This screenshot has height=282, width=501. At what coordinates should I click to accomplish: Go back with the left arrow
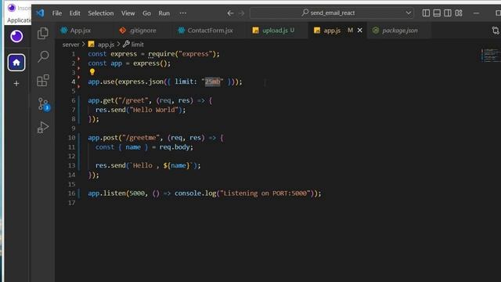(230, 13)
